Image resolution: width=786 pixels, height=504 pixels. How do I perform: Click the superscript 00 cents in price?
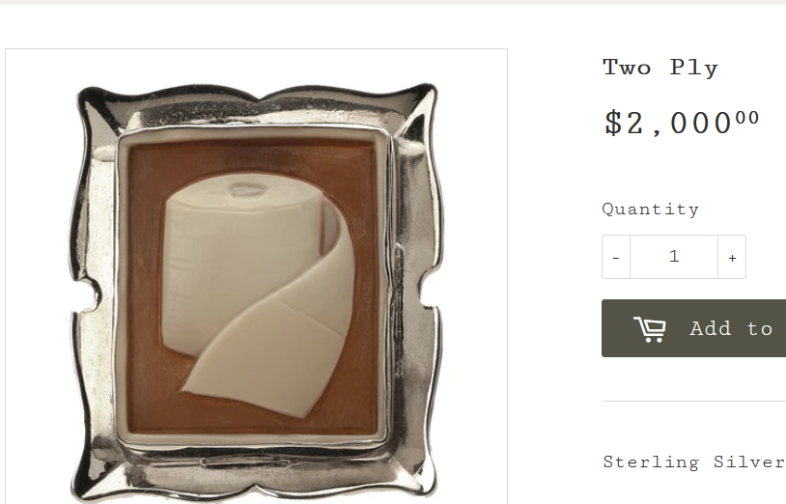[747, 118]
